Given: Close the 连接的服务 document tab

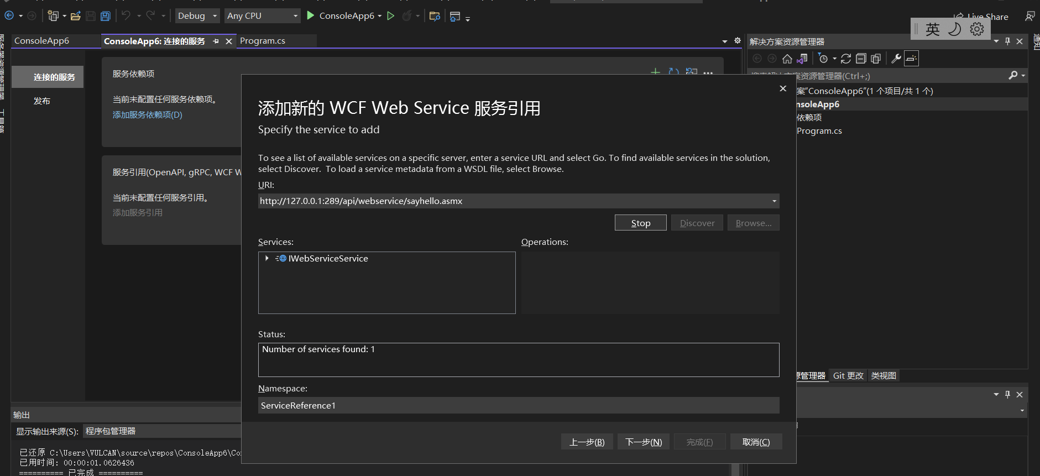Looking at the screenshot, I should [229, 41].
